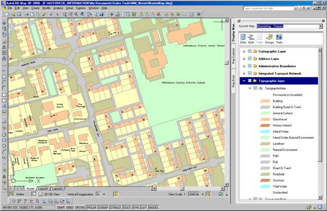Click the Building color swatch in legend

[265, 101]
